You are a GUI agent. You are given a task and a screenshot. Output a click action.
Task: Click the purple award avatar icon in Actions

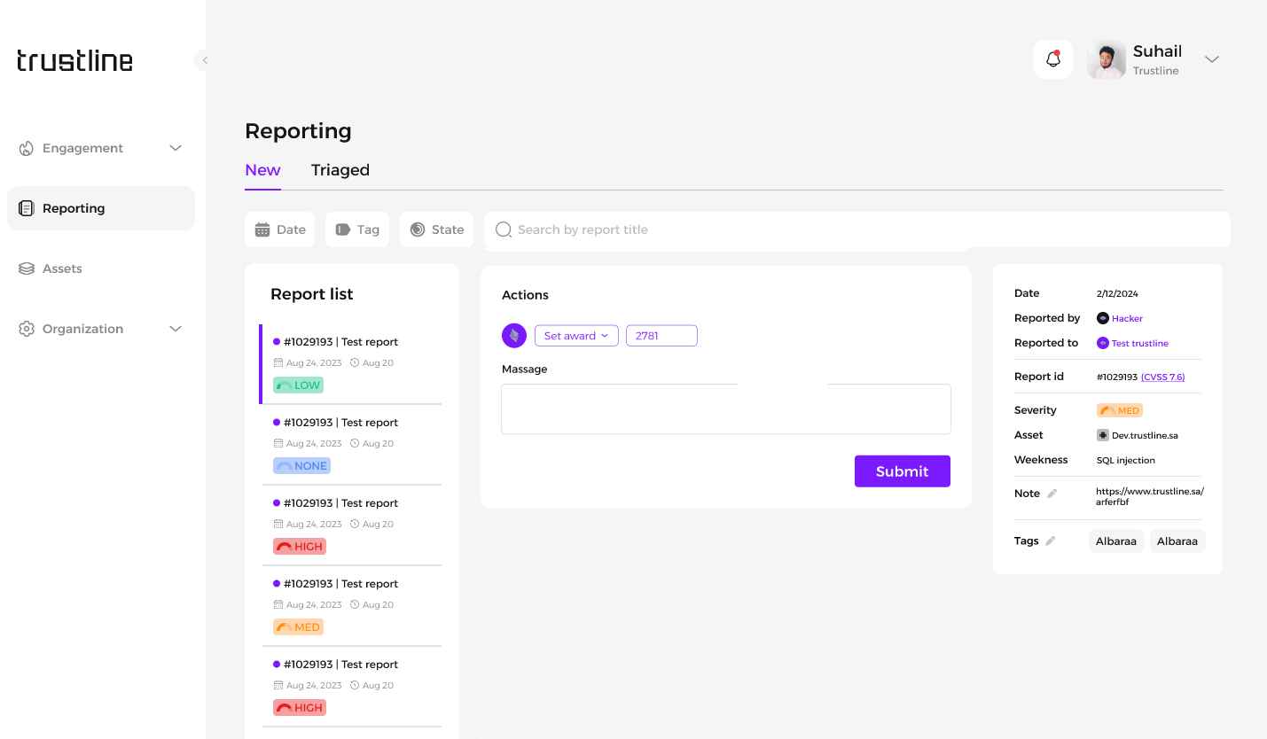514,336
